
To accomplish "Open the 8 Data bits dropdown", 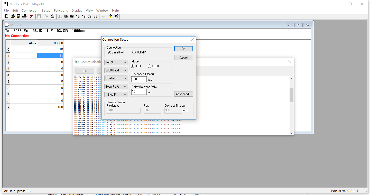I will coord(116,78).
